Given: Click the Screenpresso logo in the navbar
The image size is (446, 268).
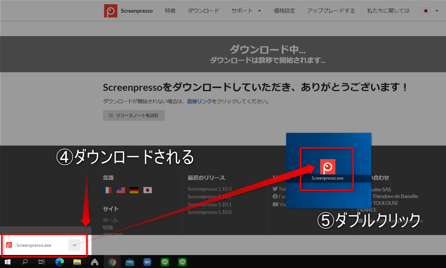Looking at the screenshot, I should tap(111, 11).
